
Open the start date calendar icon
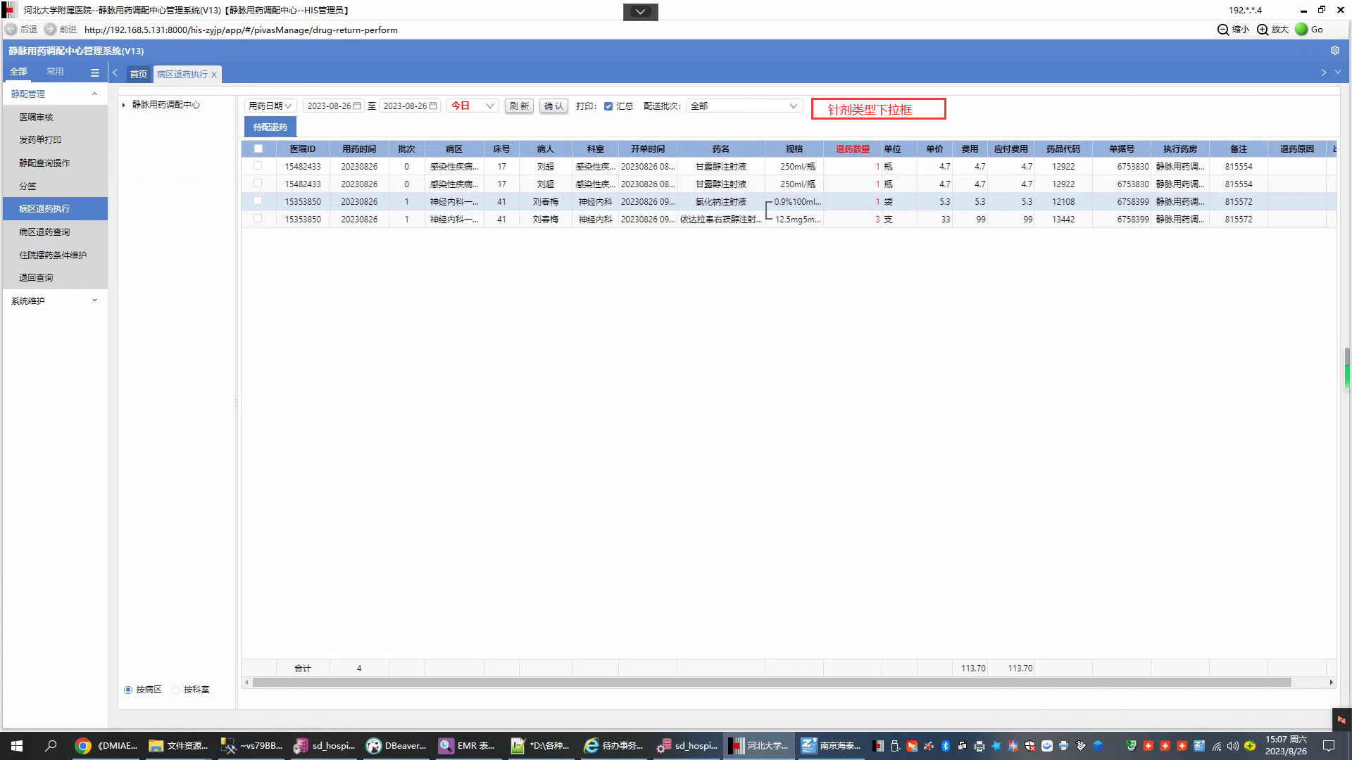coord(357,106)
